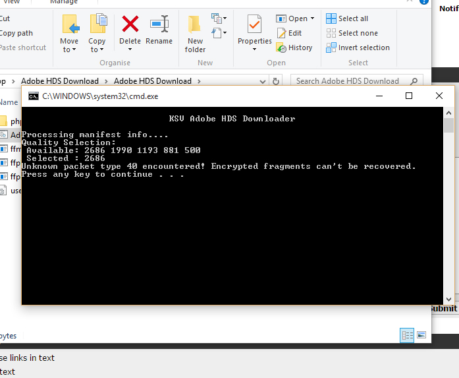Click the Select none icon
The height and width of the screenshot is (378, 459).
pos(331,33)
